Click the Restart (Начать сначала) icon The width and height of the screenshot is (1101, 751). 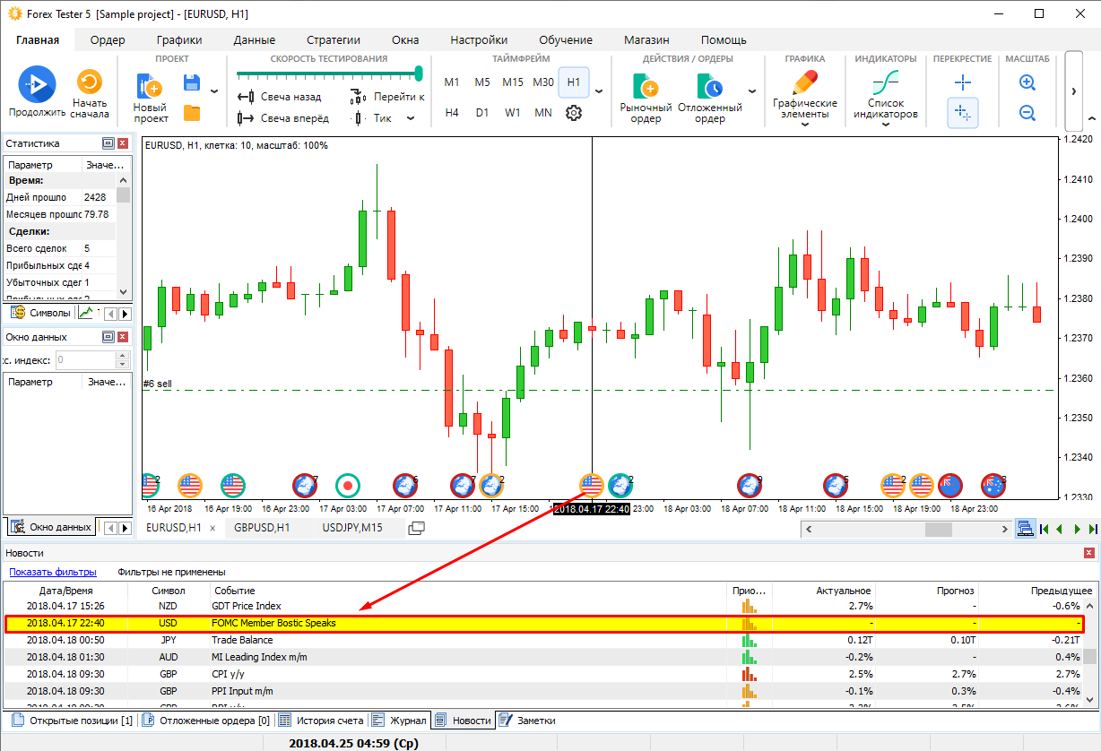coord(90,84)
